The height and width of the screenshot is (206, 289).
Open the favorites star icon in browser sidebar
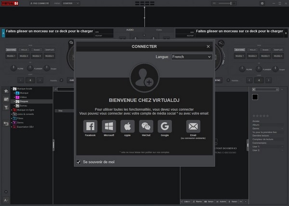tap(6, 91)
